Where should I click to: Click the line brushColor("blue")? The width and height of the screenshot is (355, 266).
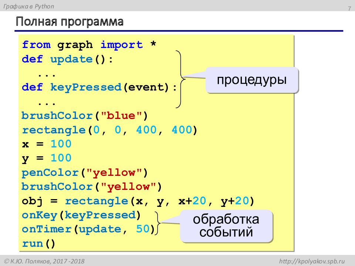[x=85, y=116]
